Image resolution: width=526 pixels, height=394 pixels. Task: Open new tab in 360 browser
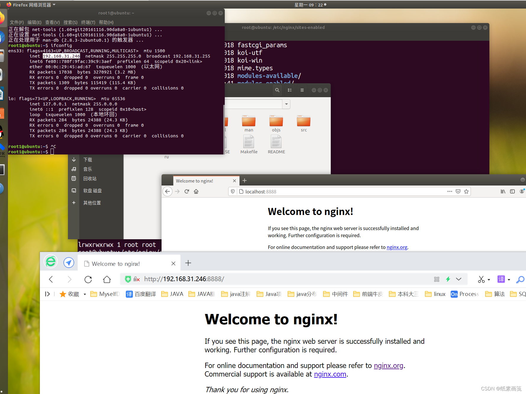(x=188, y=263)
